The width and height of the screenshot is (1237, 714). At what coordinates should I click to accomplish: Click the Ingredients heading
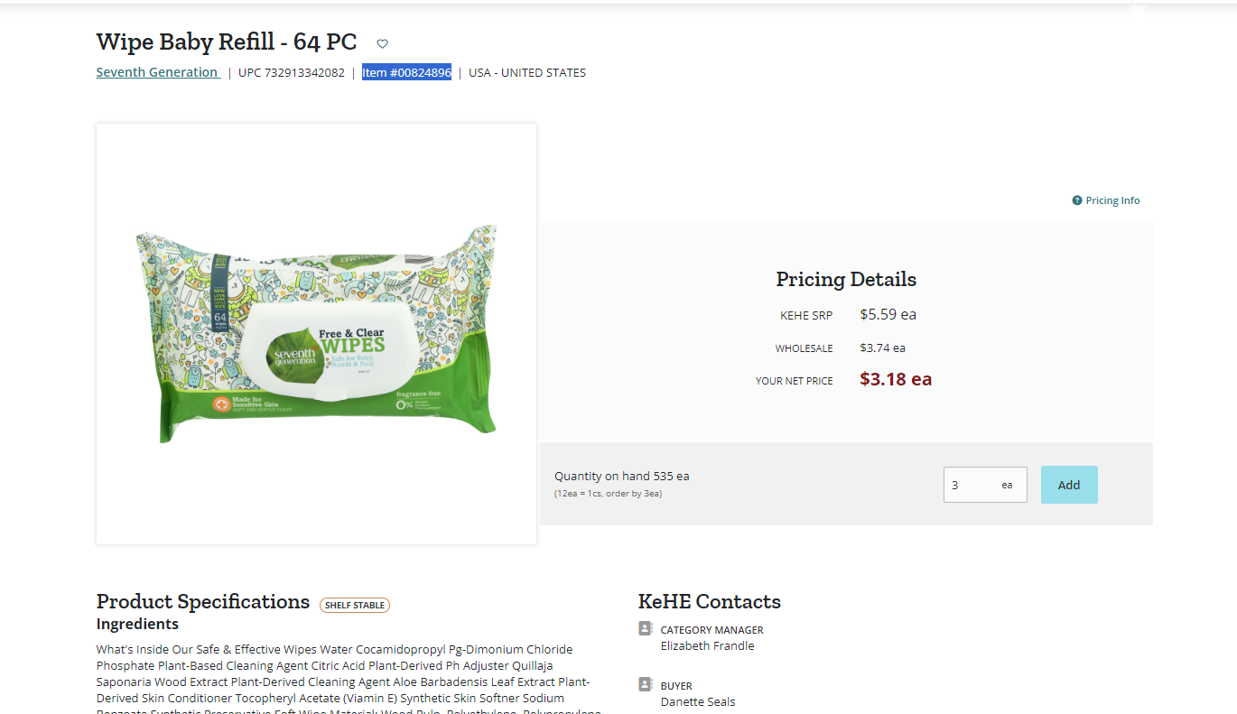pyautogui.click(x=137, y=624)
